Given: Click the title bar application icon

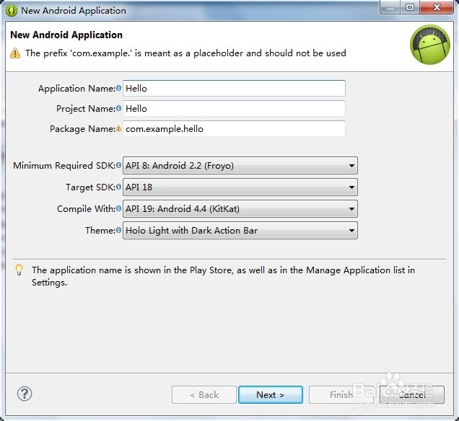Looking at the screenshot, I should click(x=12, y=11).
